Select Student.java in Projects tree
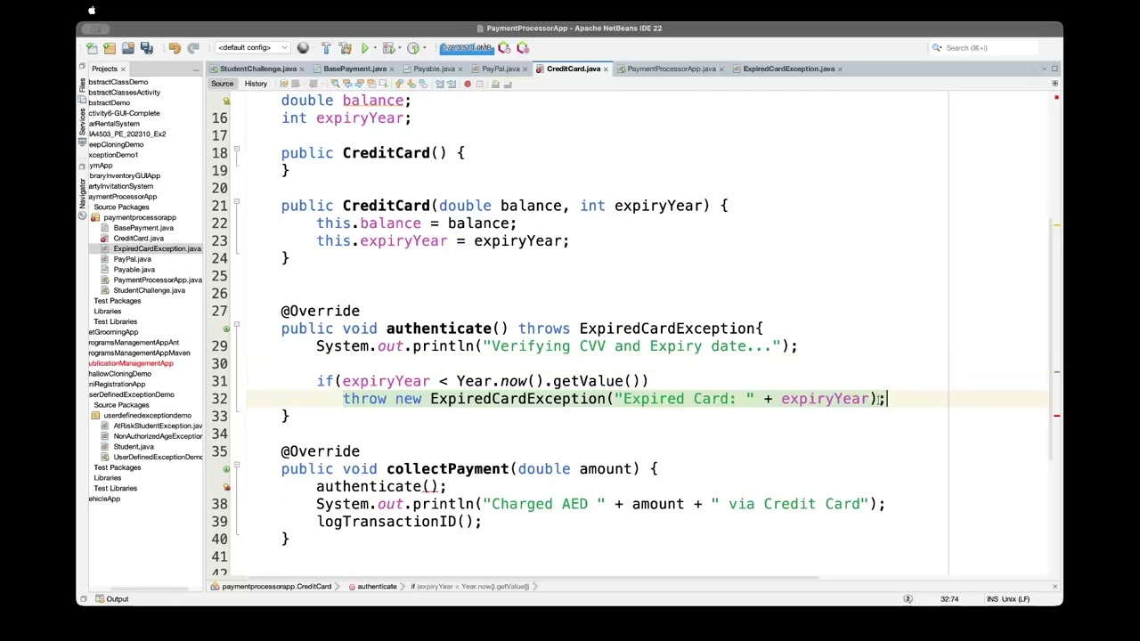1140x641 pixels. point(134,447)
